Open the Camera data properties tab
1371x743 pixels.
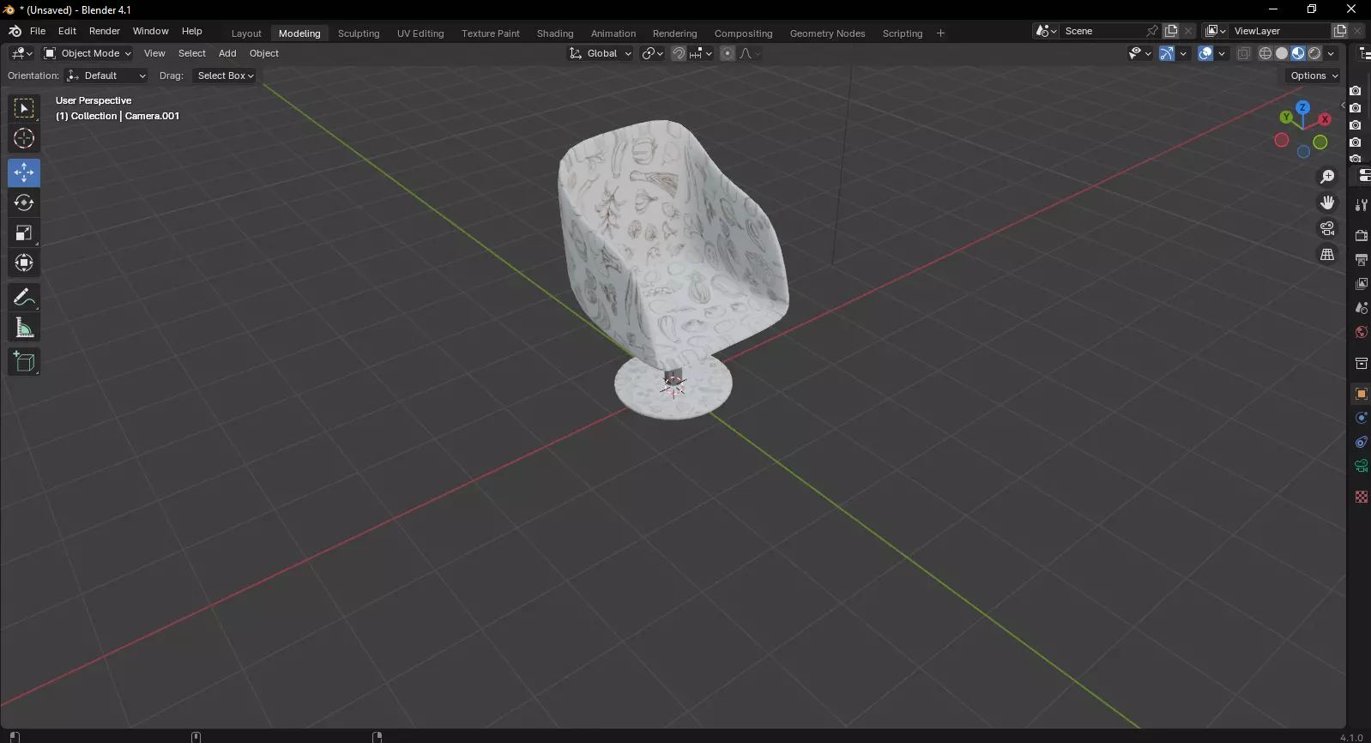pos(1361,466)
